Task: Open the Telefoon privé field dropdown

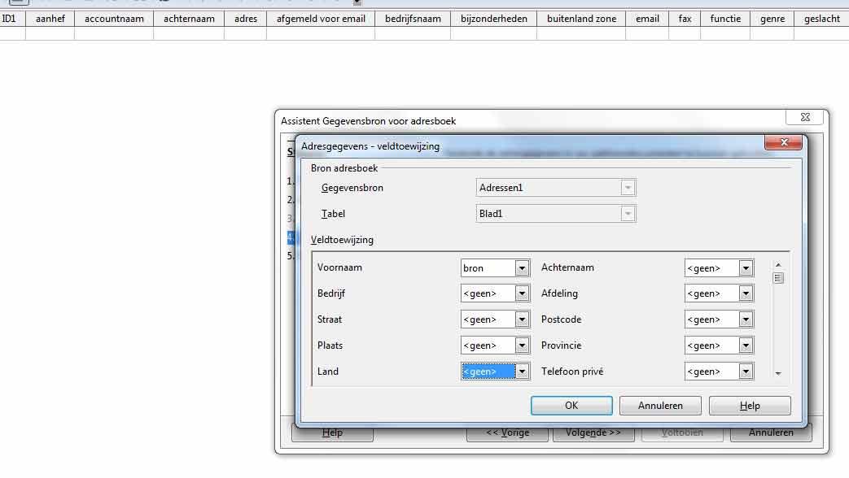Action: [746, 372]
